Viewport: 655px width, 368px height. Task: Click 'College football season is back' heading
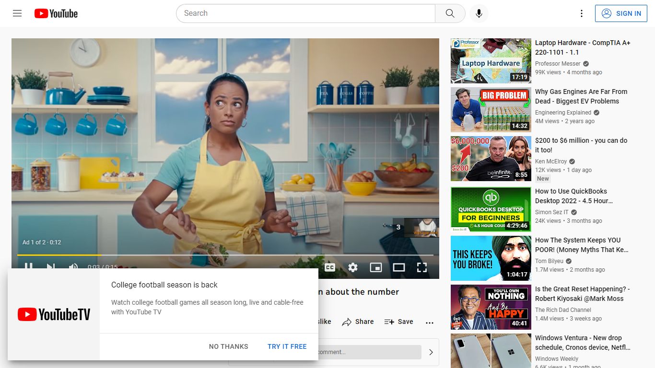coord(164,285)
